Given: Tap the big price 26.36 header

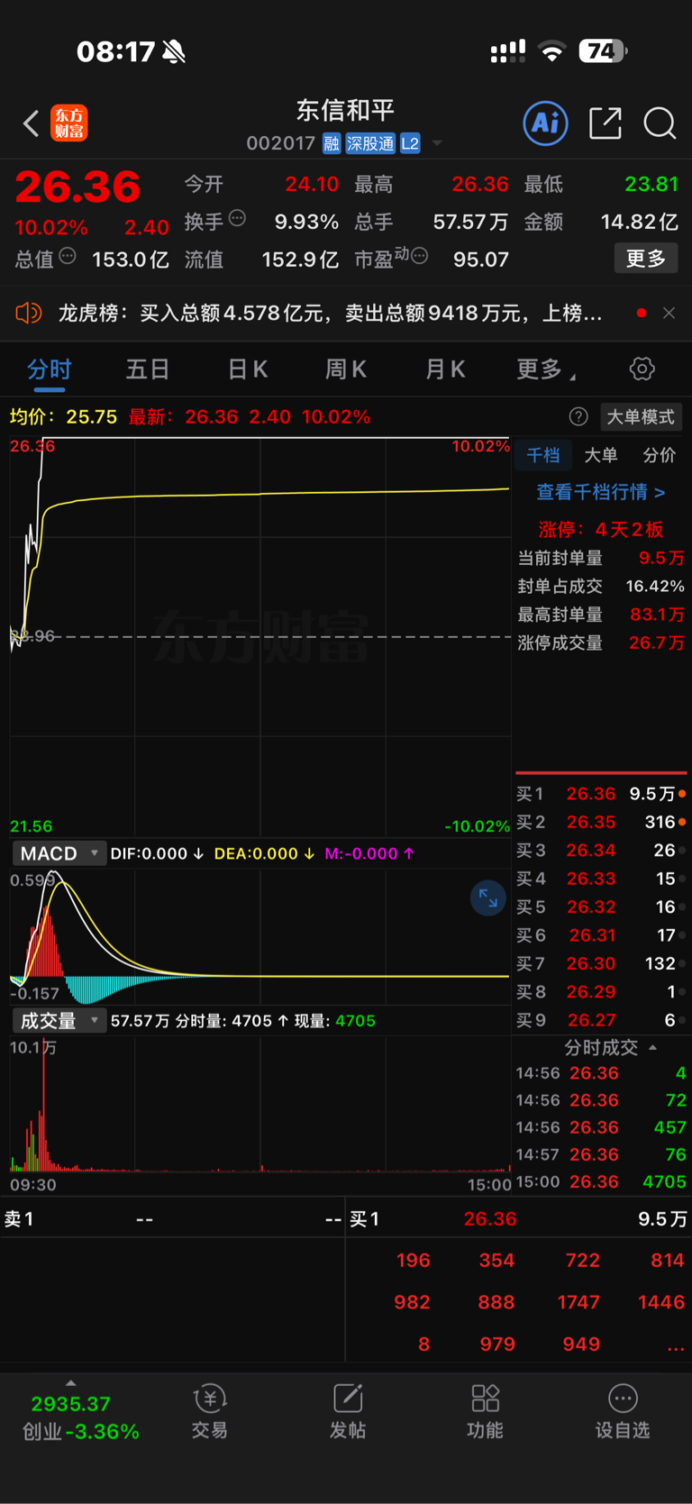Looking at the screenshot, I should 77,187.
